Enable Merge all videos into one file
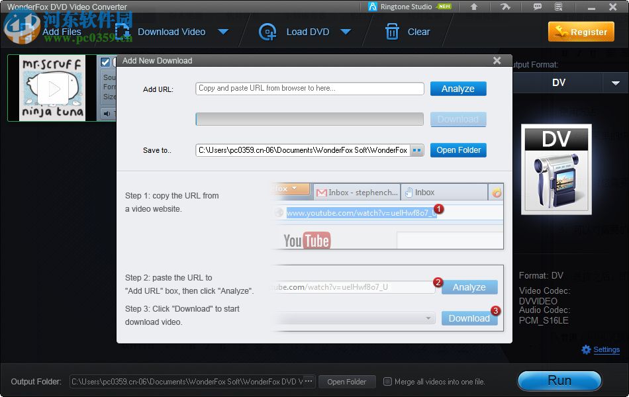 (x=387, y=382)
